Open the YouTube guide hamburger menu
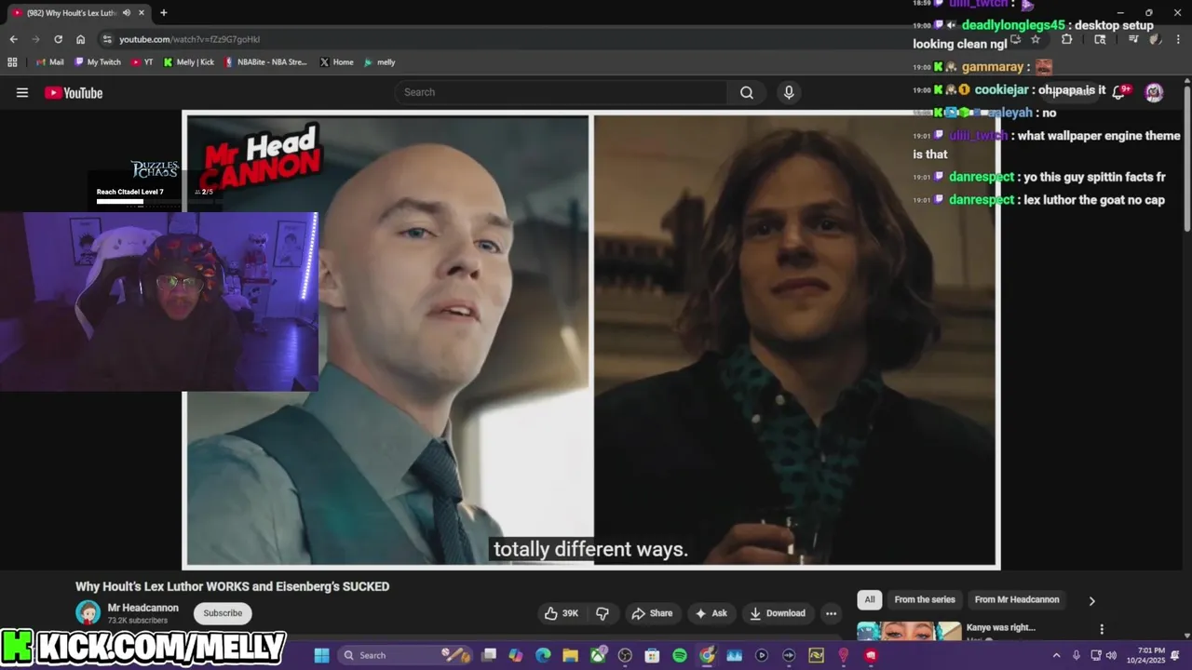 [x=22, y=92]
